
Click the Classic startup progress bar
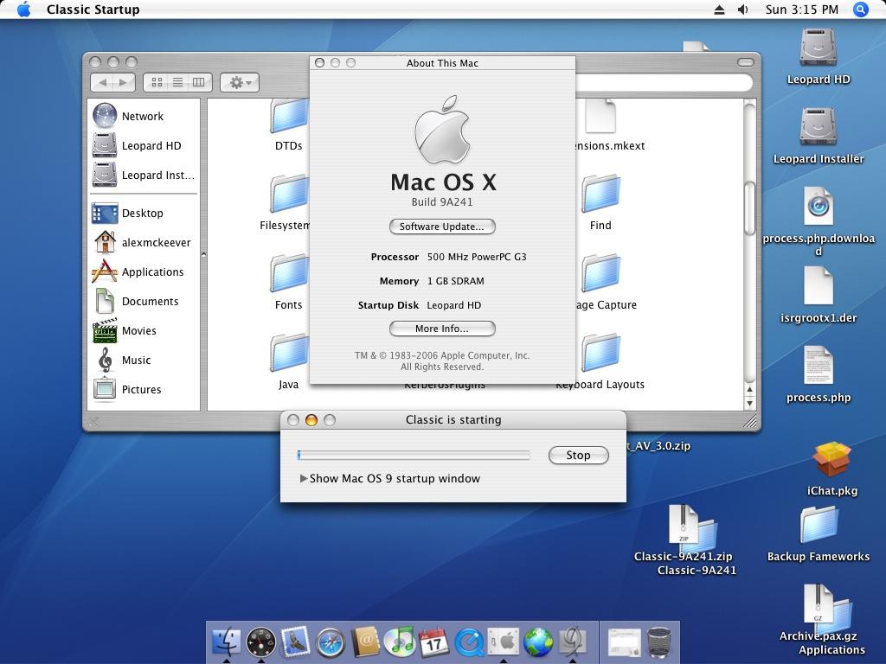coord(414,455)
